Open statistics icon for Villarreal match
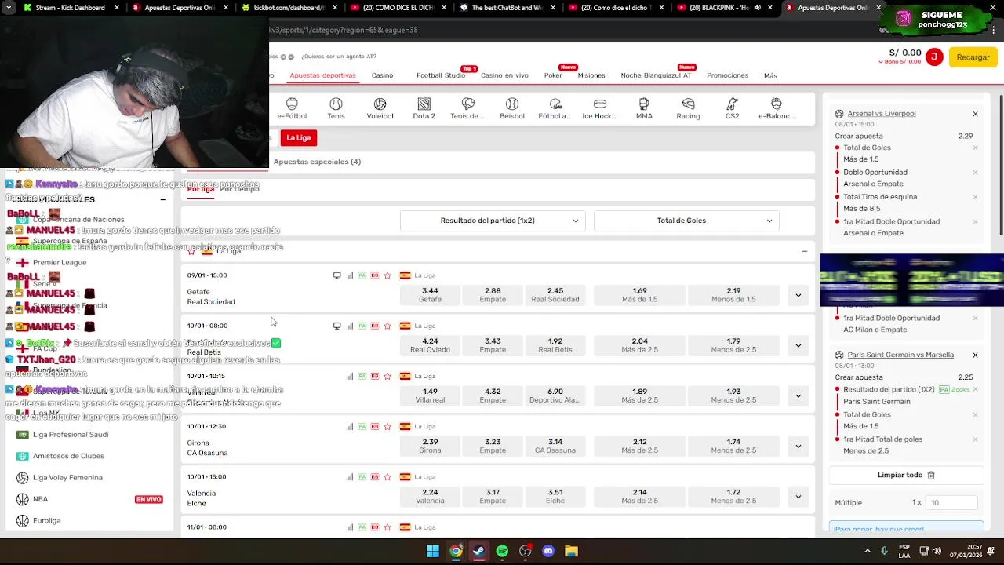This screenshot has width=1004, height=565. click(350, 376)
